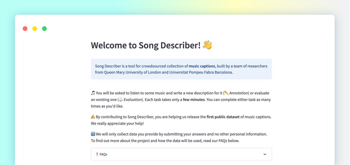The image size is (350, 165).
Task: Click the yellow window minimize dot
Action: pyautogui.click(x=35, y=29)
